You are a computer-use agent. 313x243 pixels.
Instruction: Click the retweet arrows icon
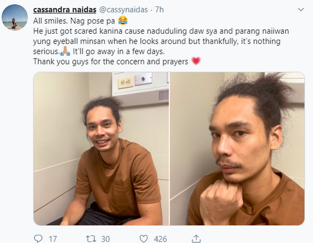tap(91, 239)
